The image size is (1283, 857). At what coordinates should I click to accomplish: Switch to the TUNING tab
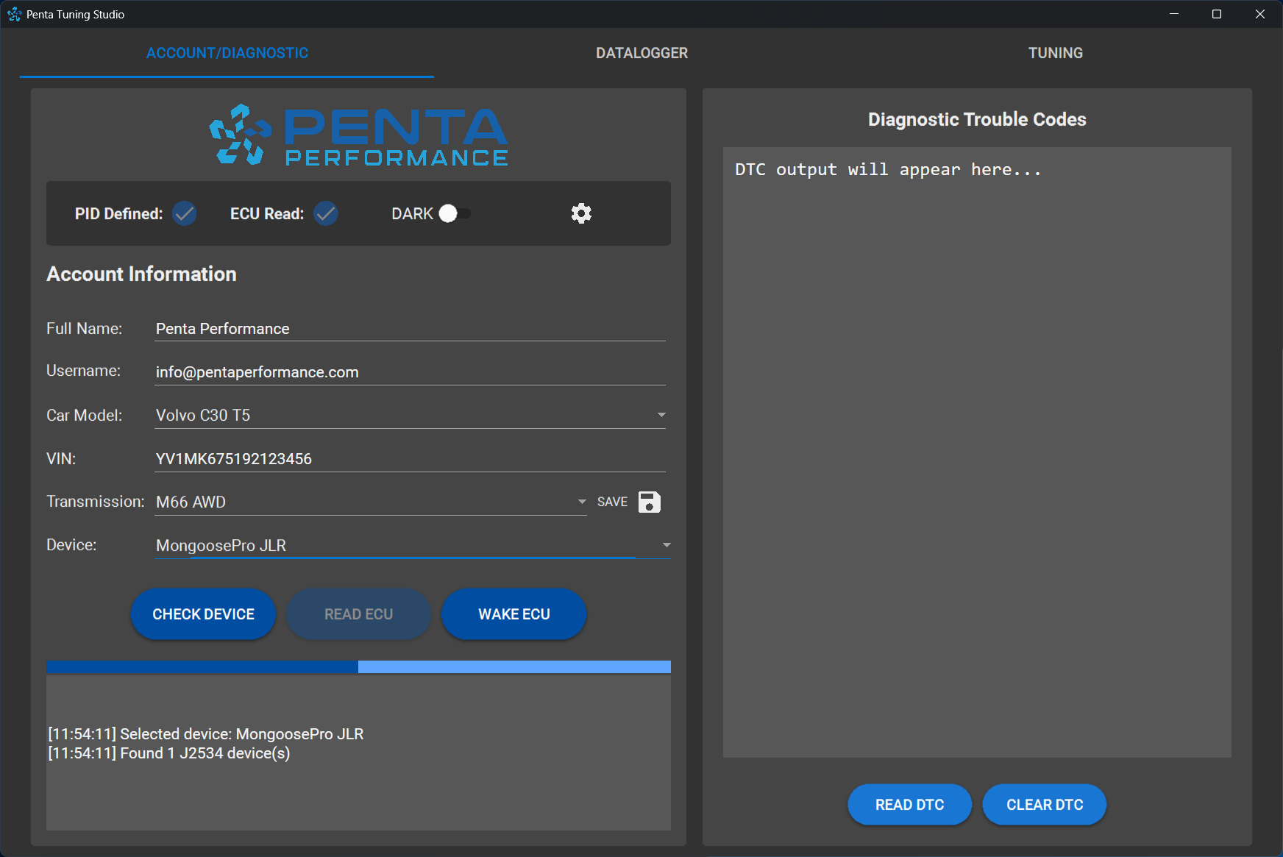(1055, 52)
